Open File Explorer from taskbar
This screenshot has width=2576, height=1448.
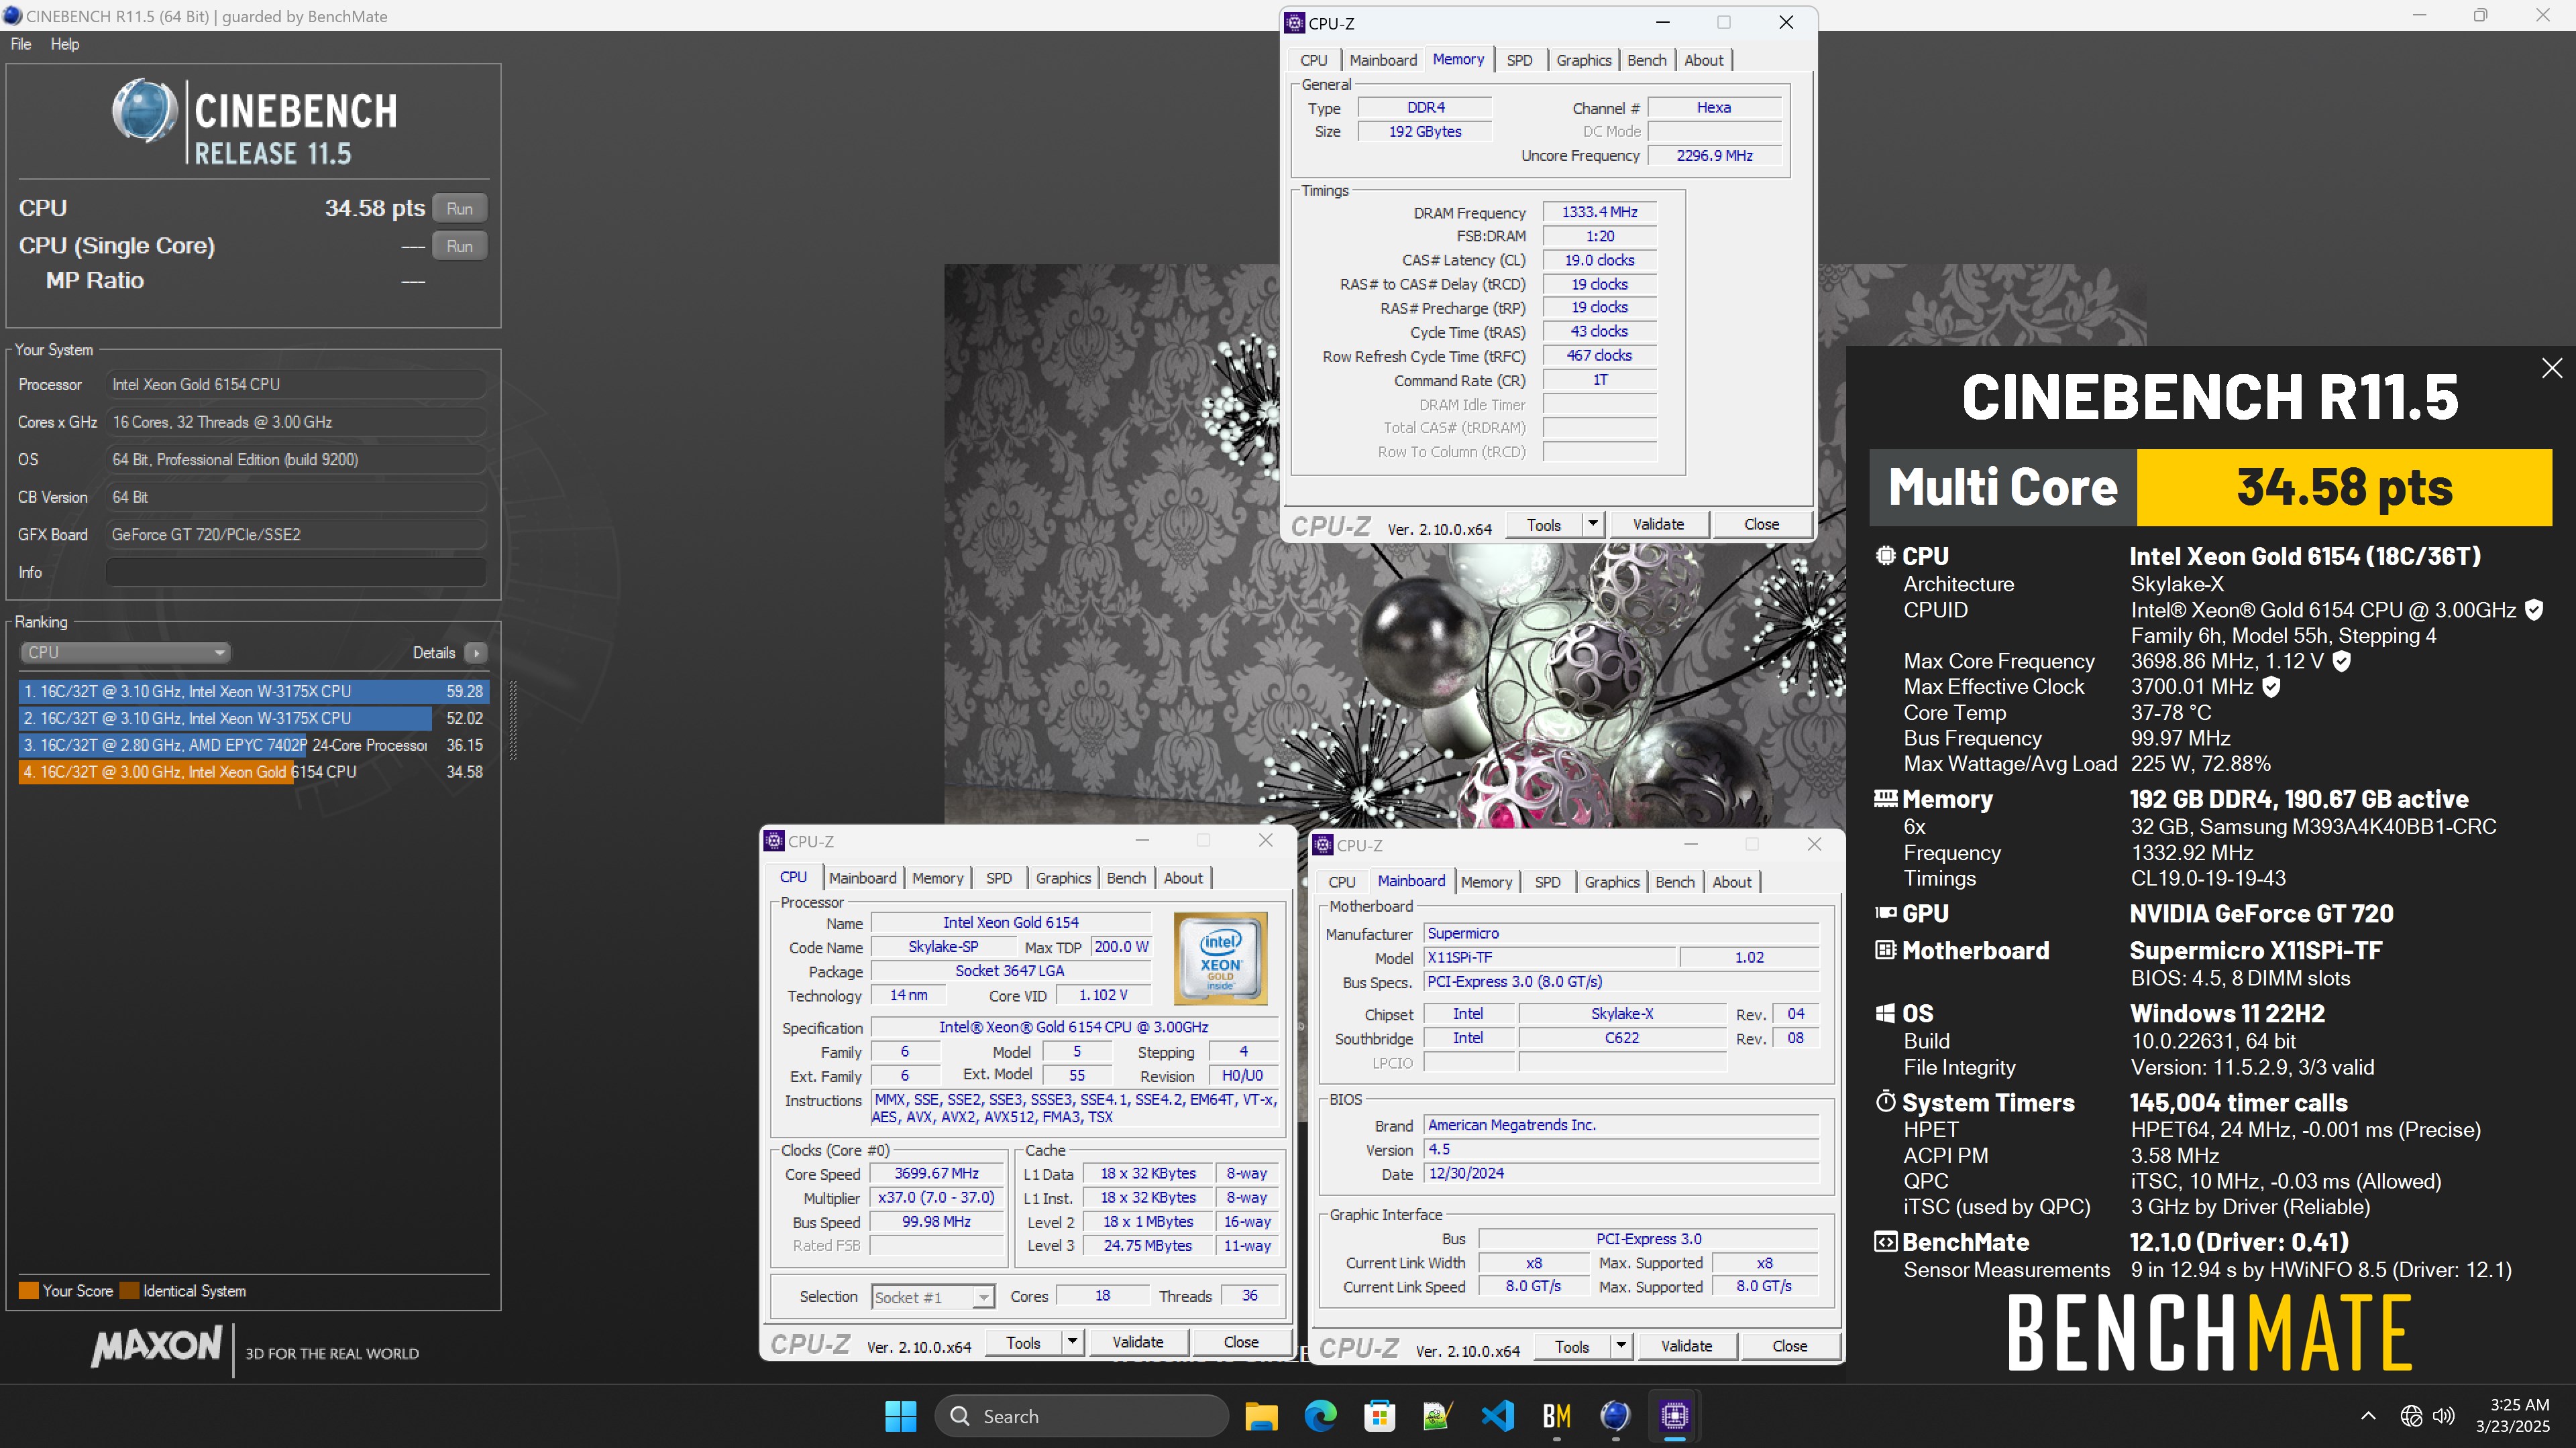[x=1261, y=1416]
